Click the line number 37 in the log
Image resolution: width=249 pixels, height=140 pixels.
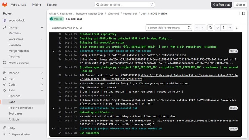coord(60,67)
